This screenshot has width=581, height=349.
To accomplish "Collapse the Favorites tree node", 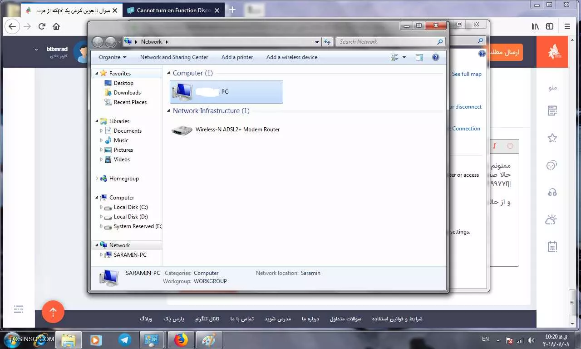I will [x=97, y=74].
